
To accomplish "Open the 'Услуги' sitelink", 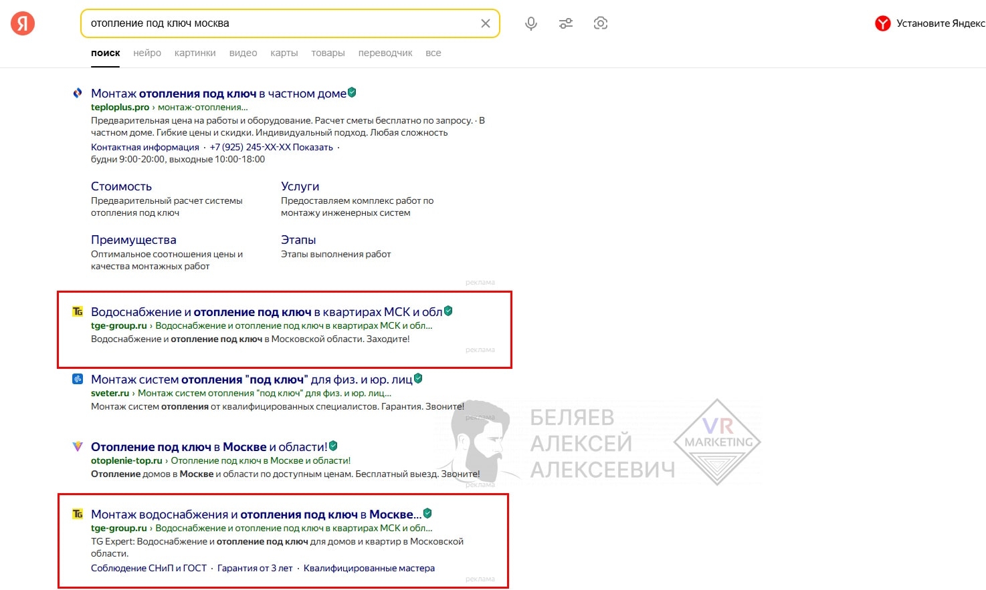I will (x=300, y=186).
